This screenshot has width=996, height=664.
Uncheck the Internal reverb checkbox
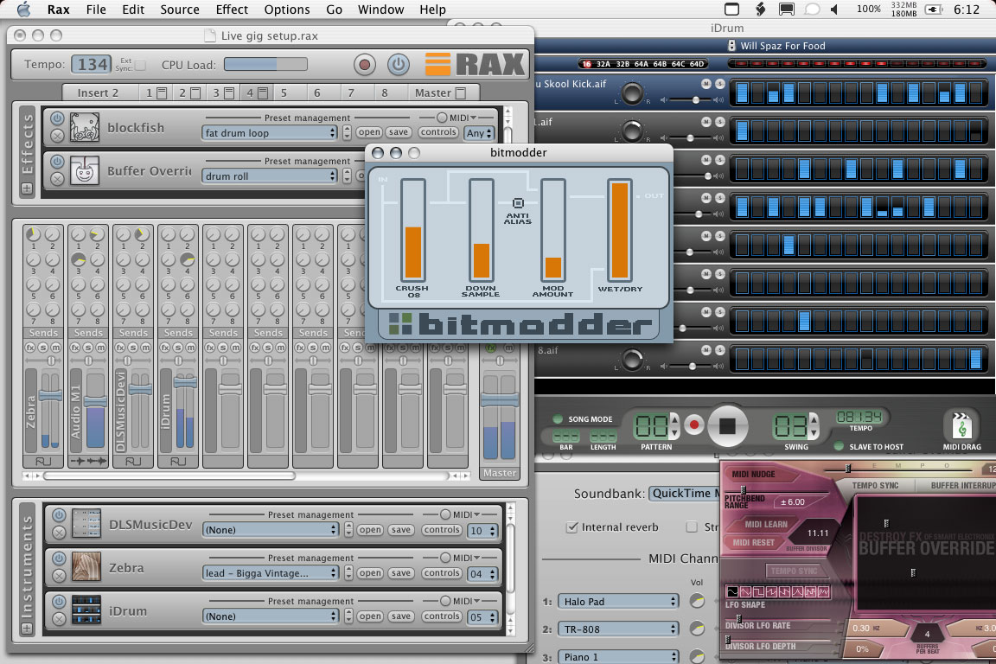[572, 527]
